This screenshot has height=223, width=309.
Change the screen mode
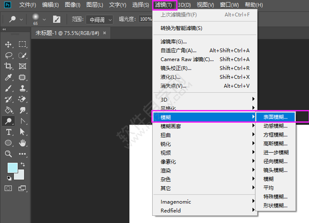coord(22,188)
